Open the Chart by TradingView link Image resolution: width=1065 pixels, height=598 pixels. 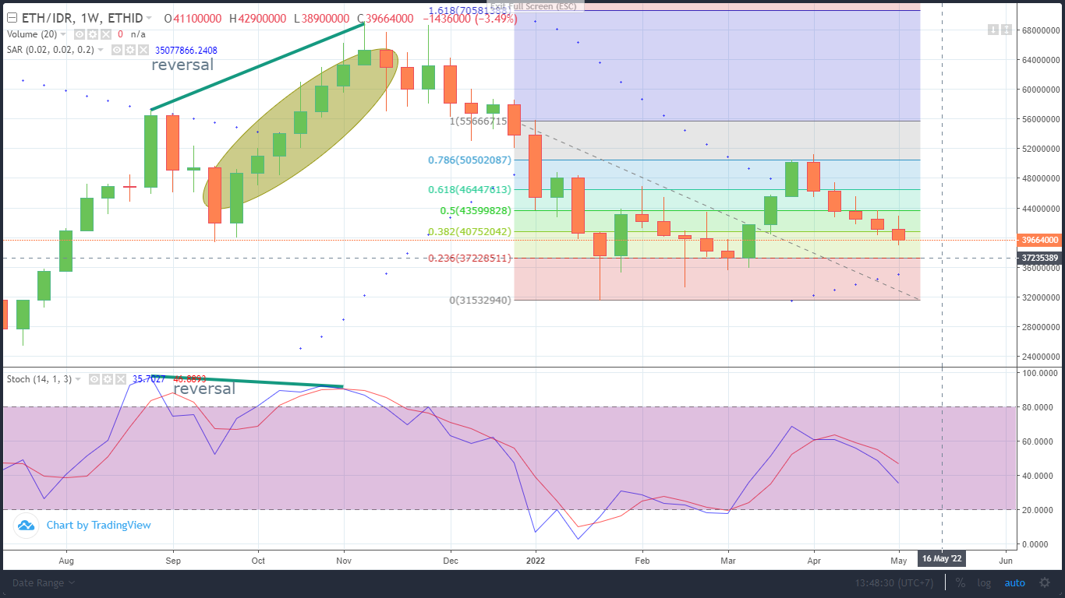pos(99,525)
